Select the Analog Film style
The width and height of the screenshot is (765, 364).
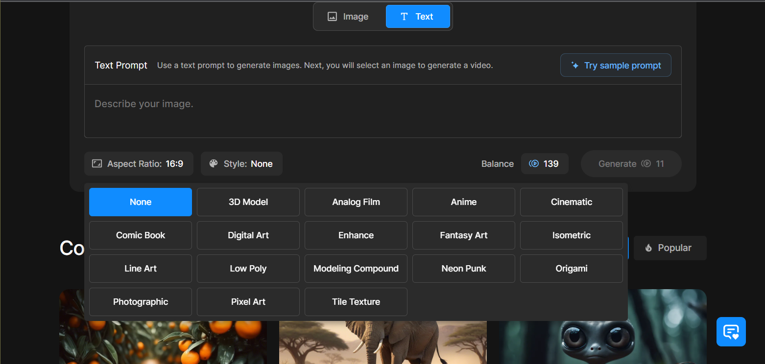click(x=356, y=202)
